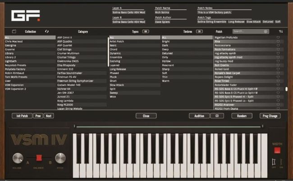Open the C3 audition note selector
The image size is (293, 181).
[x=217, y=115]
